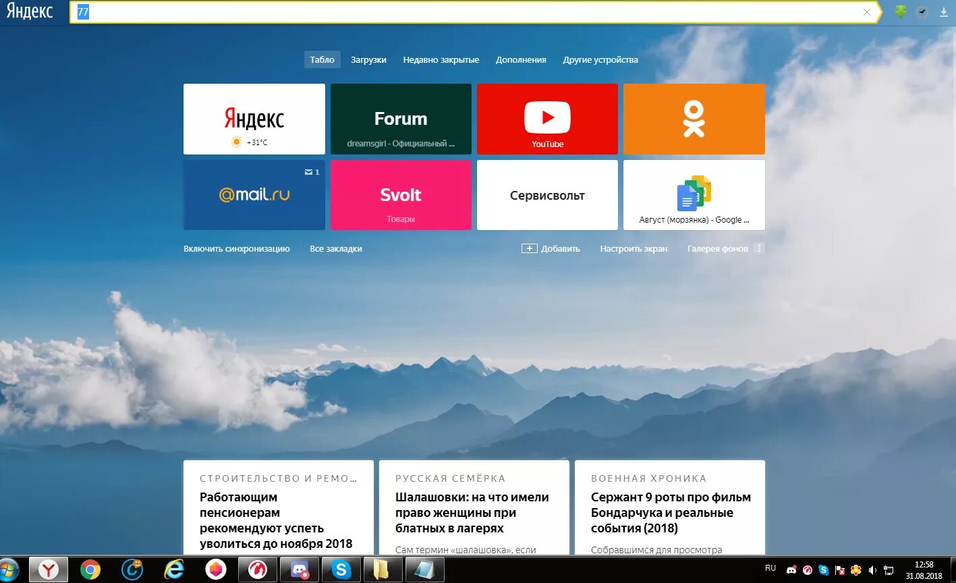Open the Дополнения tab

coord(521,59)
